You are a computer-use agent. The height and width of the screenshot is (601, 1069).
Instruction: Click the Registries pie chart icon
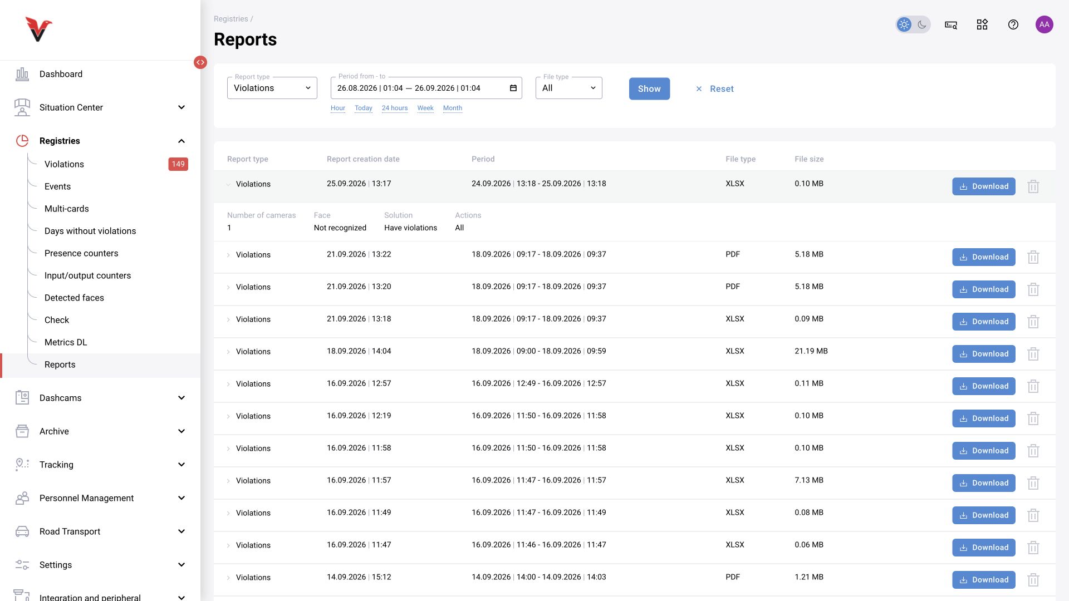(x=22, y=141)
